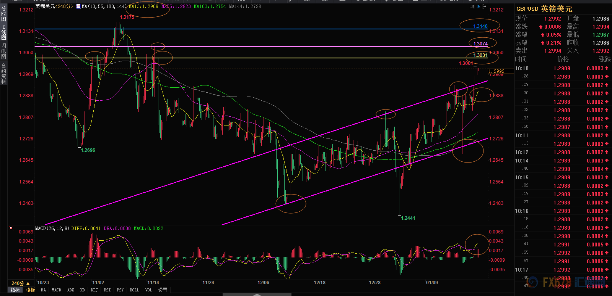612x296 pixels.
Task: Click the MA144:1.2728 value
Action: [x=245, y=6]
